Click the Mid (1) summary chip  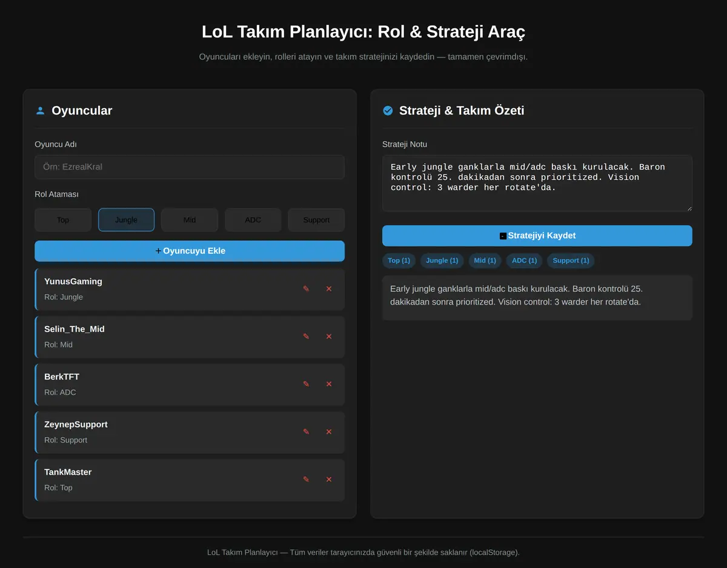[x=485, y=260]
